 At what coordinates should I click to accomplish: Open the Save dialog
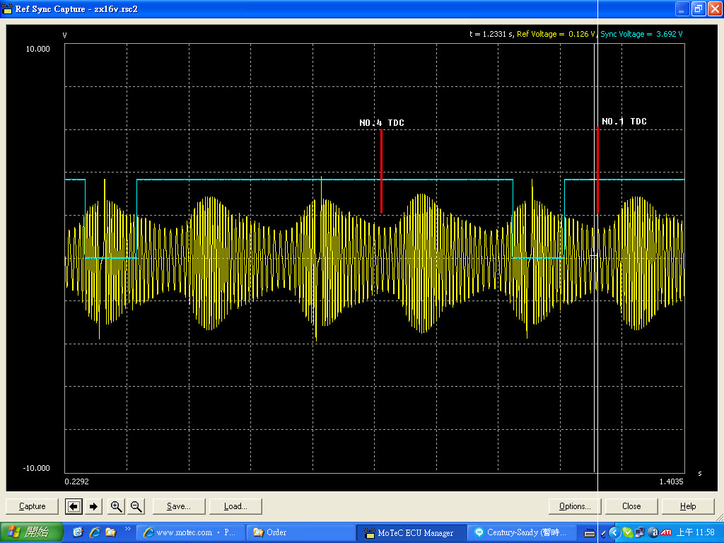[x=178, y=506]
